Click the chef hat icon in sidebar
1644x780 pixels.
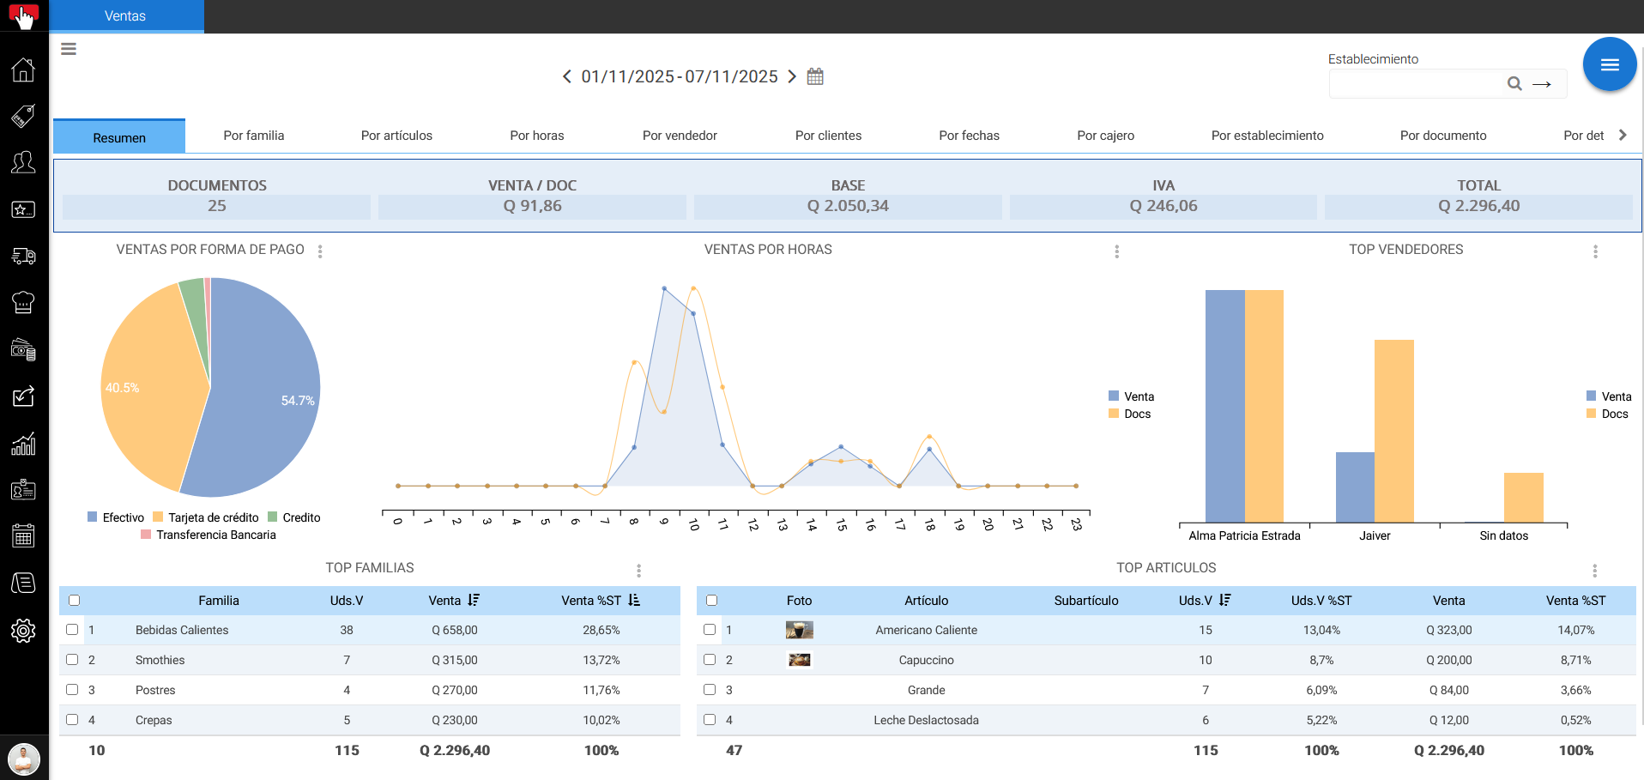[x=23, y=302]
